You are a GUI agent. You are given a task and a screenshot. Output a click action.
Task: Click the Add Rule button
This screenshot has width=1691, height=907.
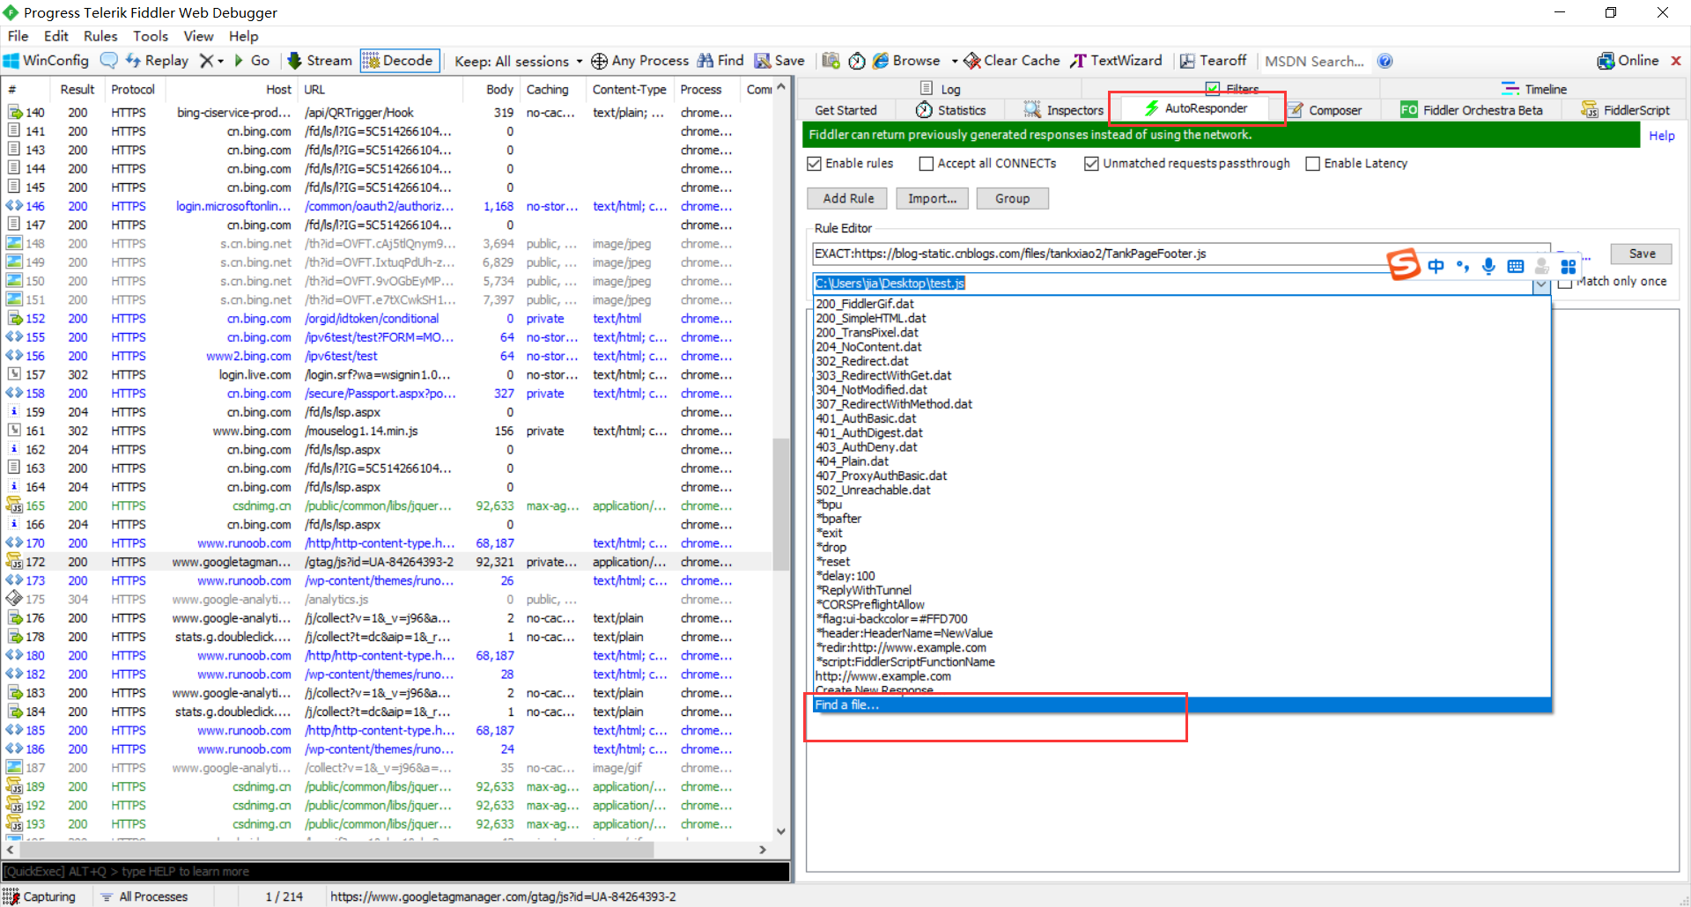pos(848,199)
